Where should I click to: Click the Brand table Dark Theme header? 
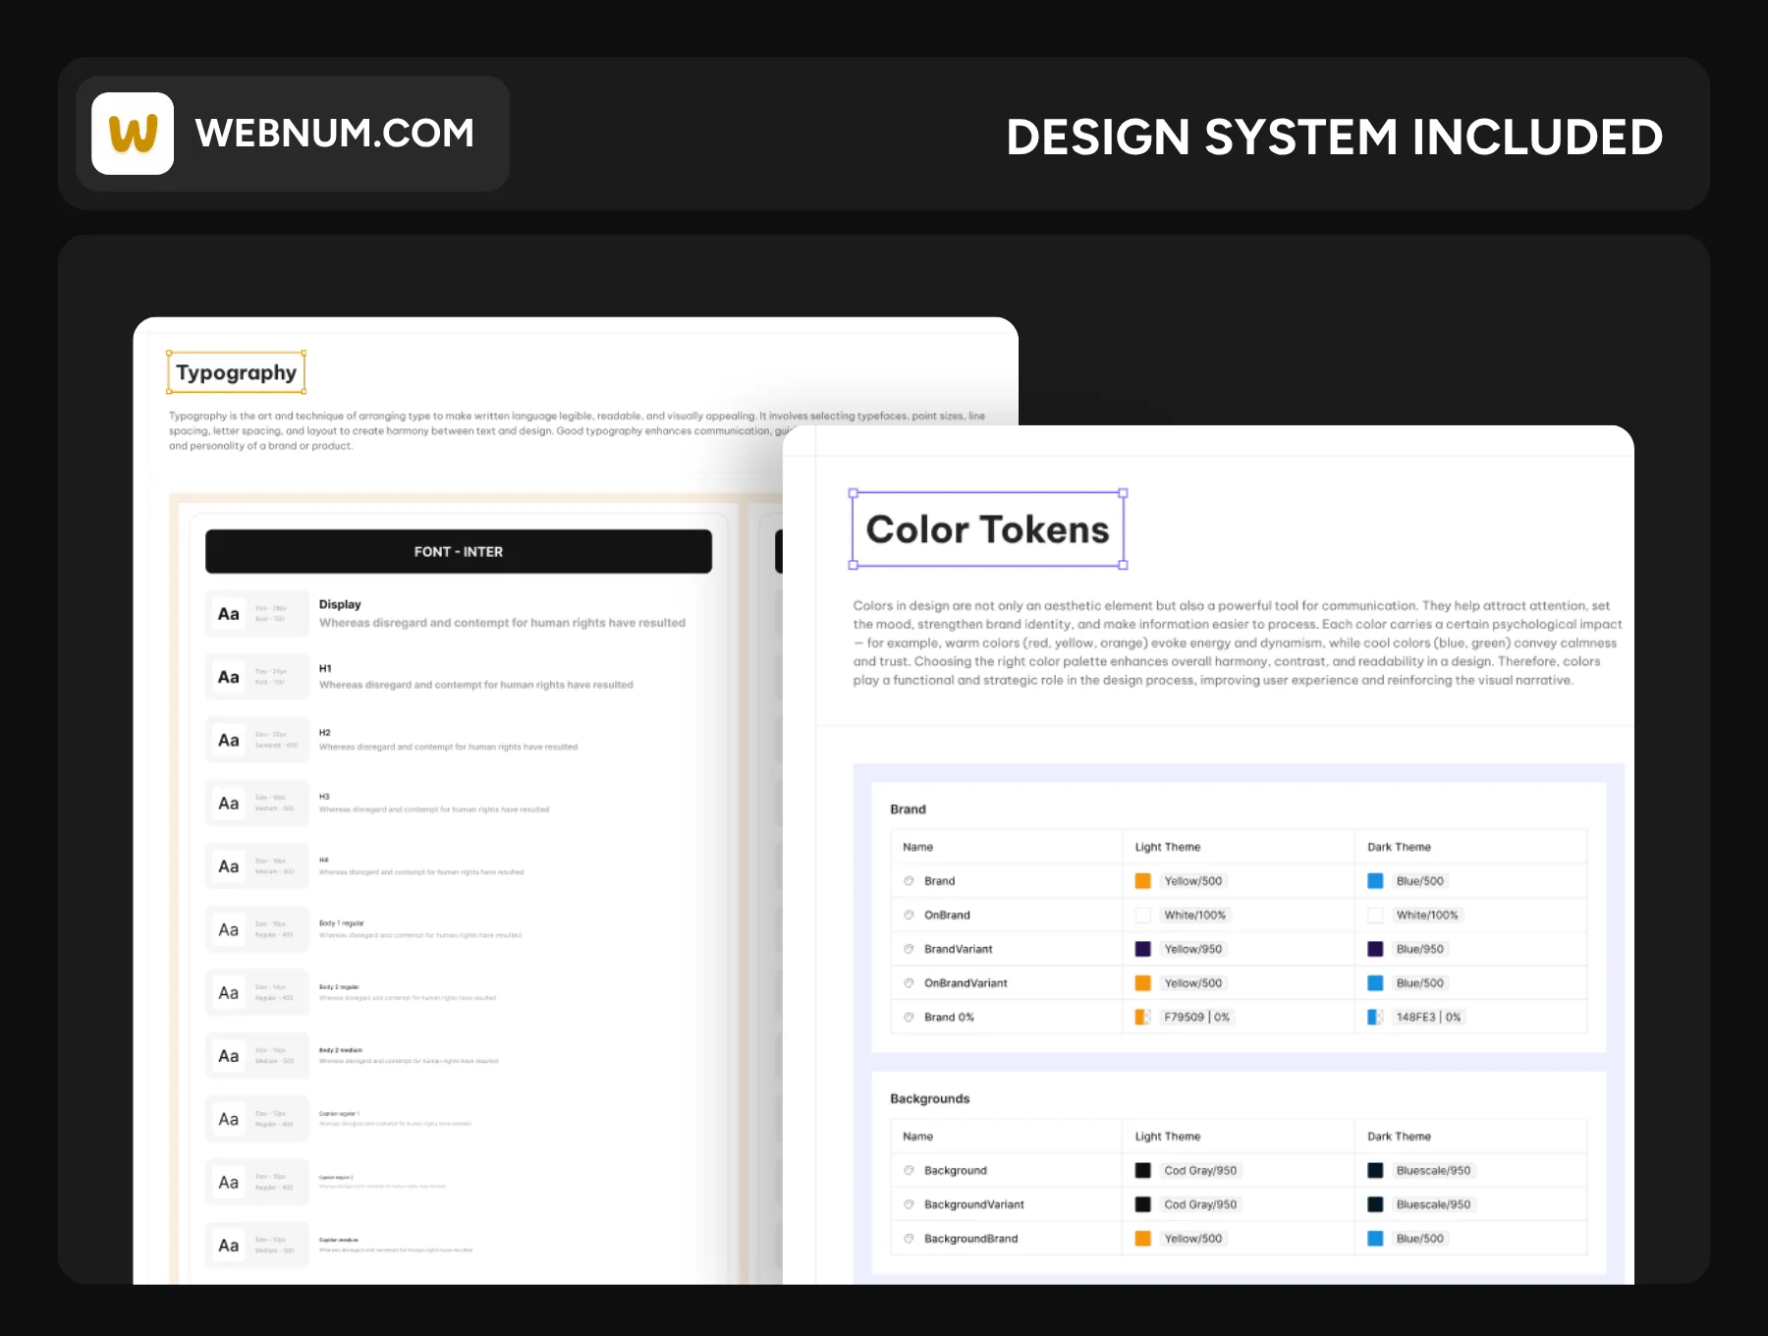pyautogui.click(x=1399, y=847)
